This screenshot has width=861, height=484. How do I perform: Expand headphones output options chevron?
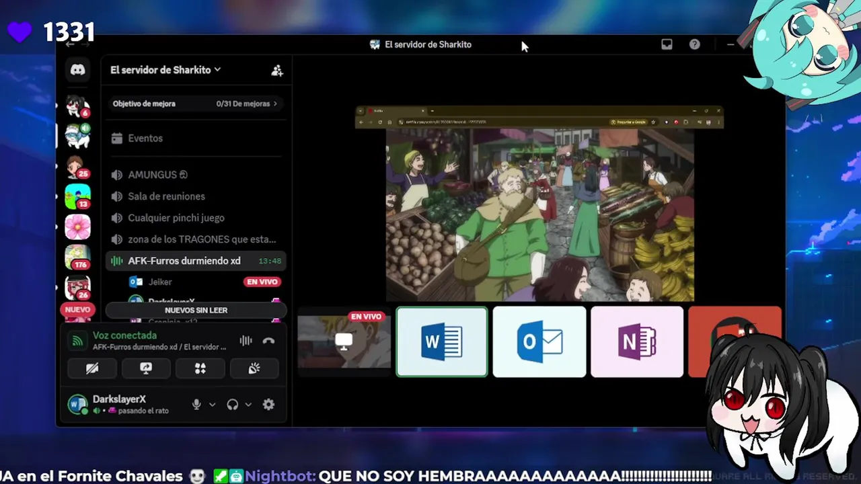tap(248, 405)
